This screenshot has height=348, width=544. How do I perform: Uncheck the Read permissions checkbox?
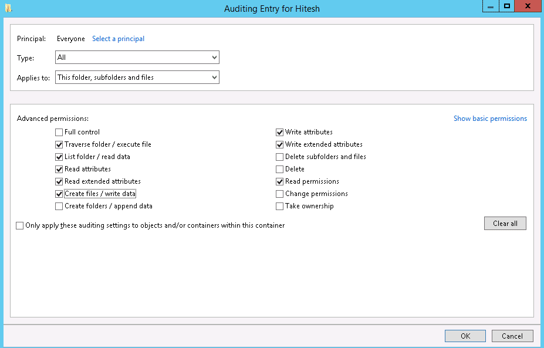click(280, 181)
